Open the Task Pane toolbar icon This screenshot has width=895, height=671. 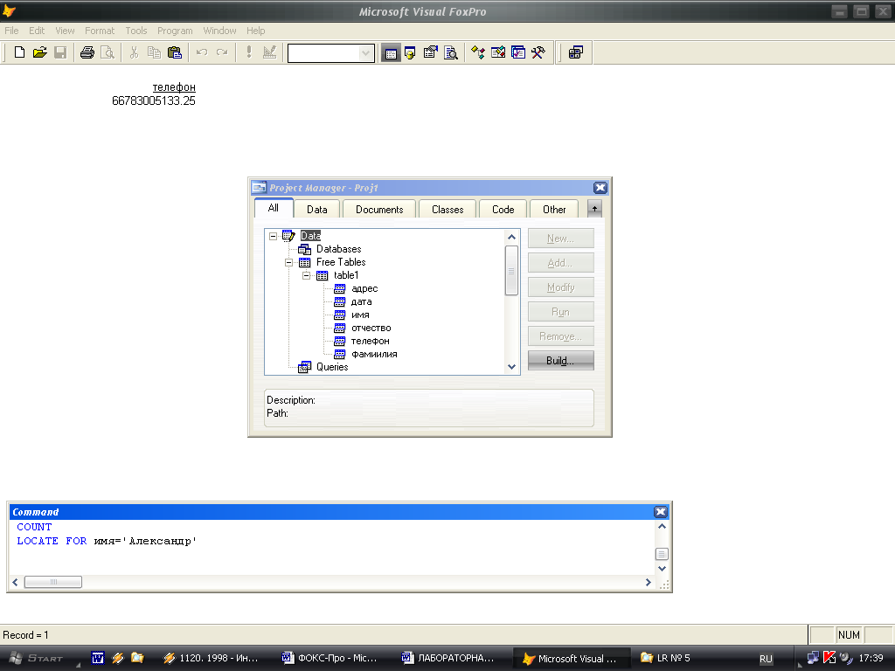pos(518,53)
